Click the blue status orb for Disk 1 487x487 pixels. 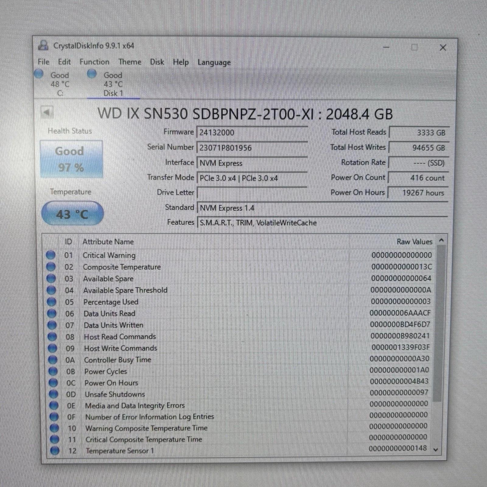tap(92, 74)
